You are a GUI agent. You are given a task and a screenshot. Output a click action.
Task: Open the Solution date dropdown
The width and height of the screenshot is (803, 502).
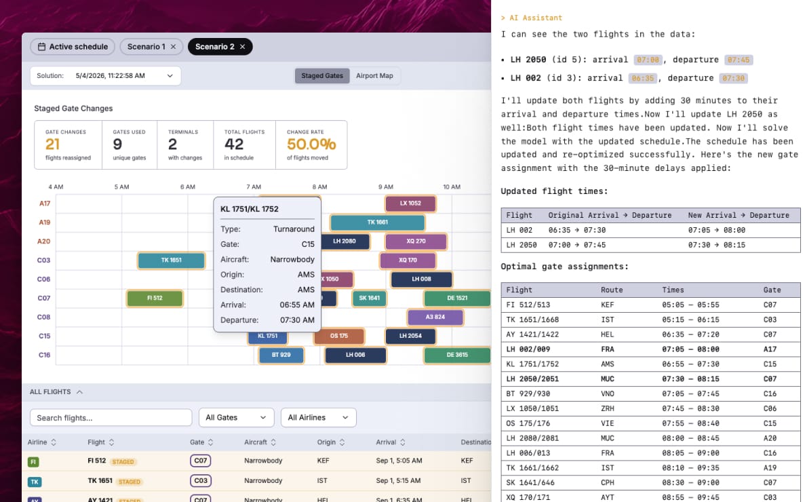point(106,76)
